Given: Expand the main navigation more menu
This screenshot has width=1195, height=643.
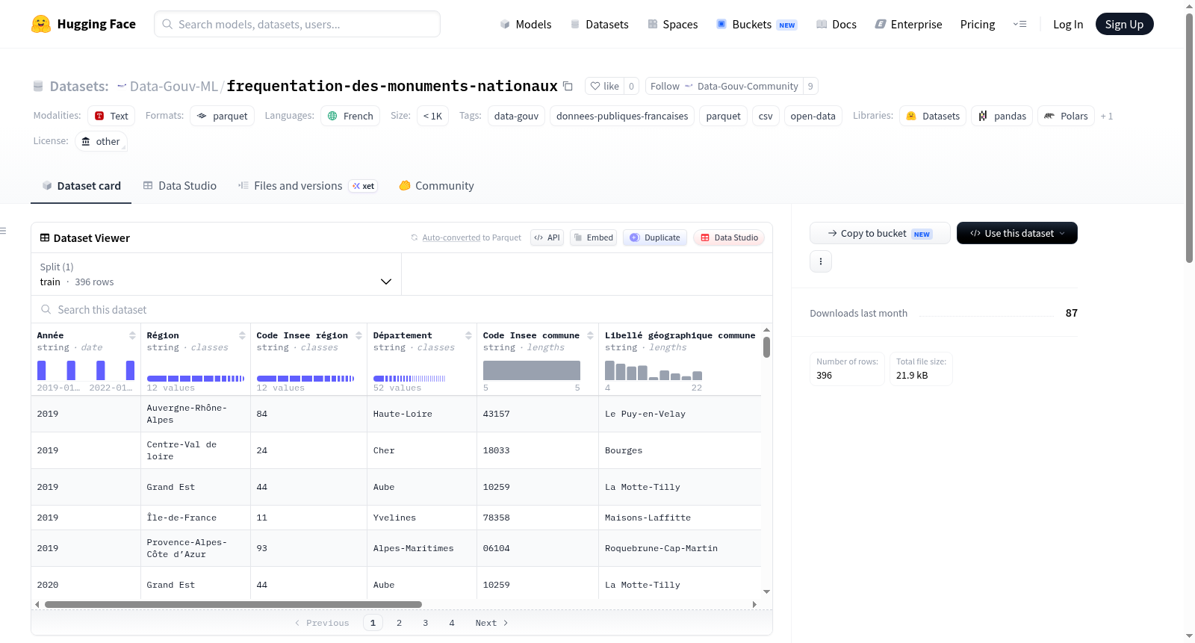Looking at the screenshot, I should click(x=1019, y=24).
